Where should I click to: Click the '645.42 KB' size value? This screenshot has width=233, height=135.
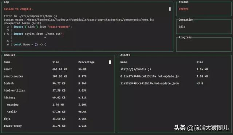click(x=60, y=69)
